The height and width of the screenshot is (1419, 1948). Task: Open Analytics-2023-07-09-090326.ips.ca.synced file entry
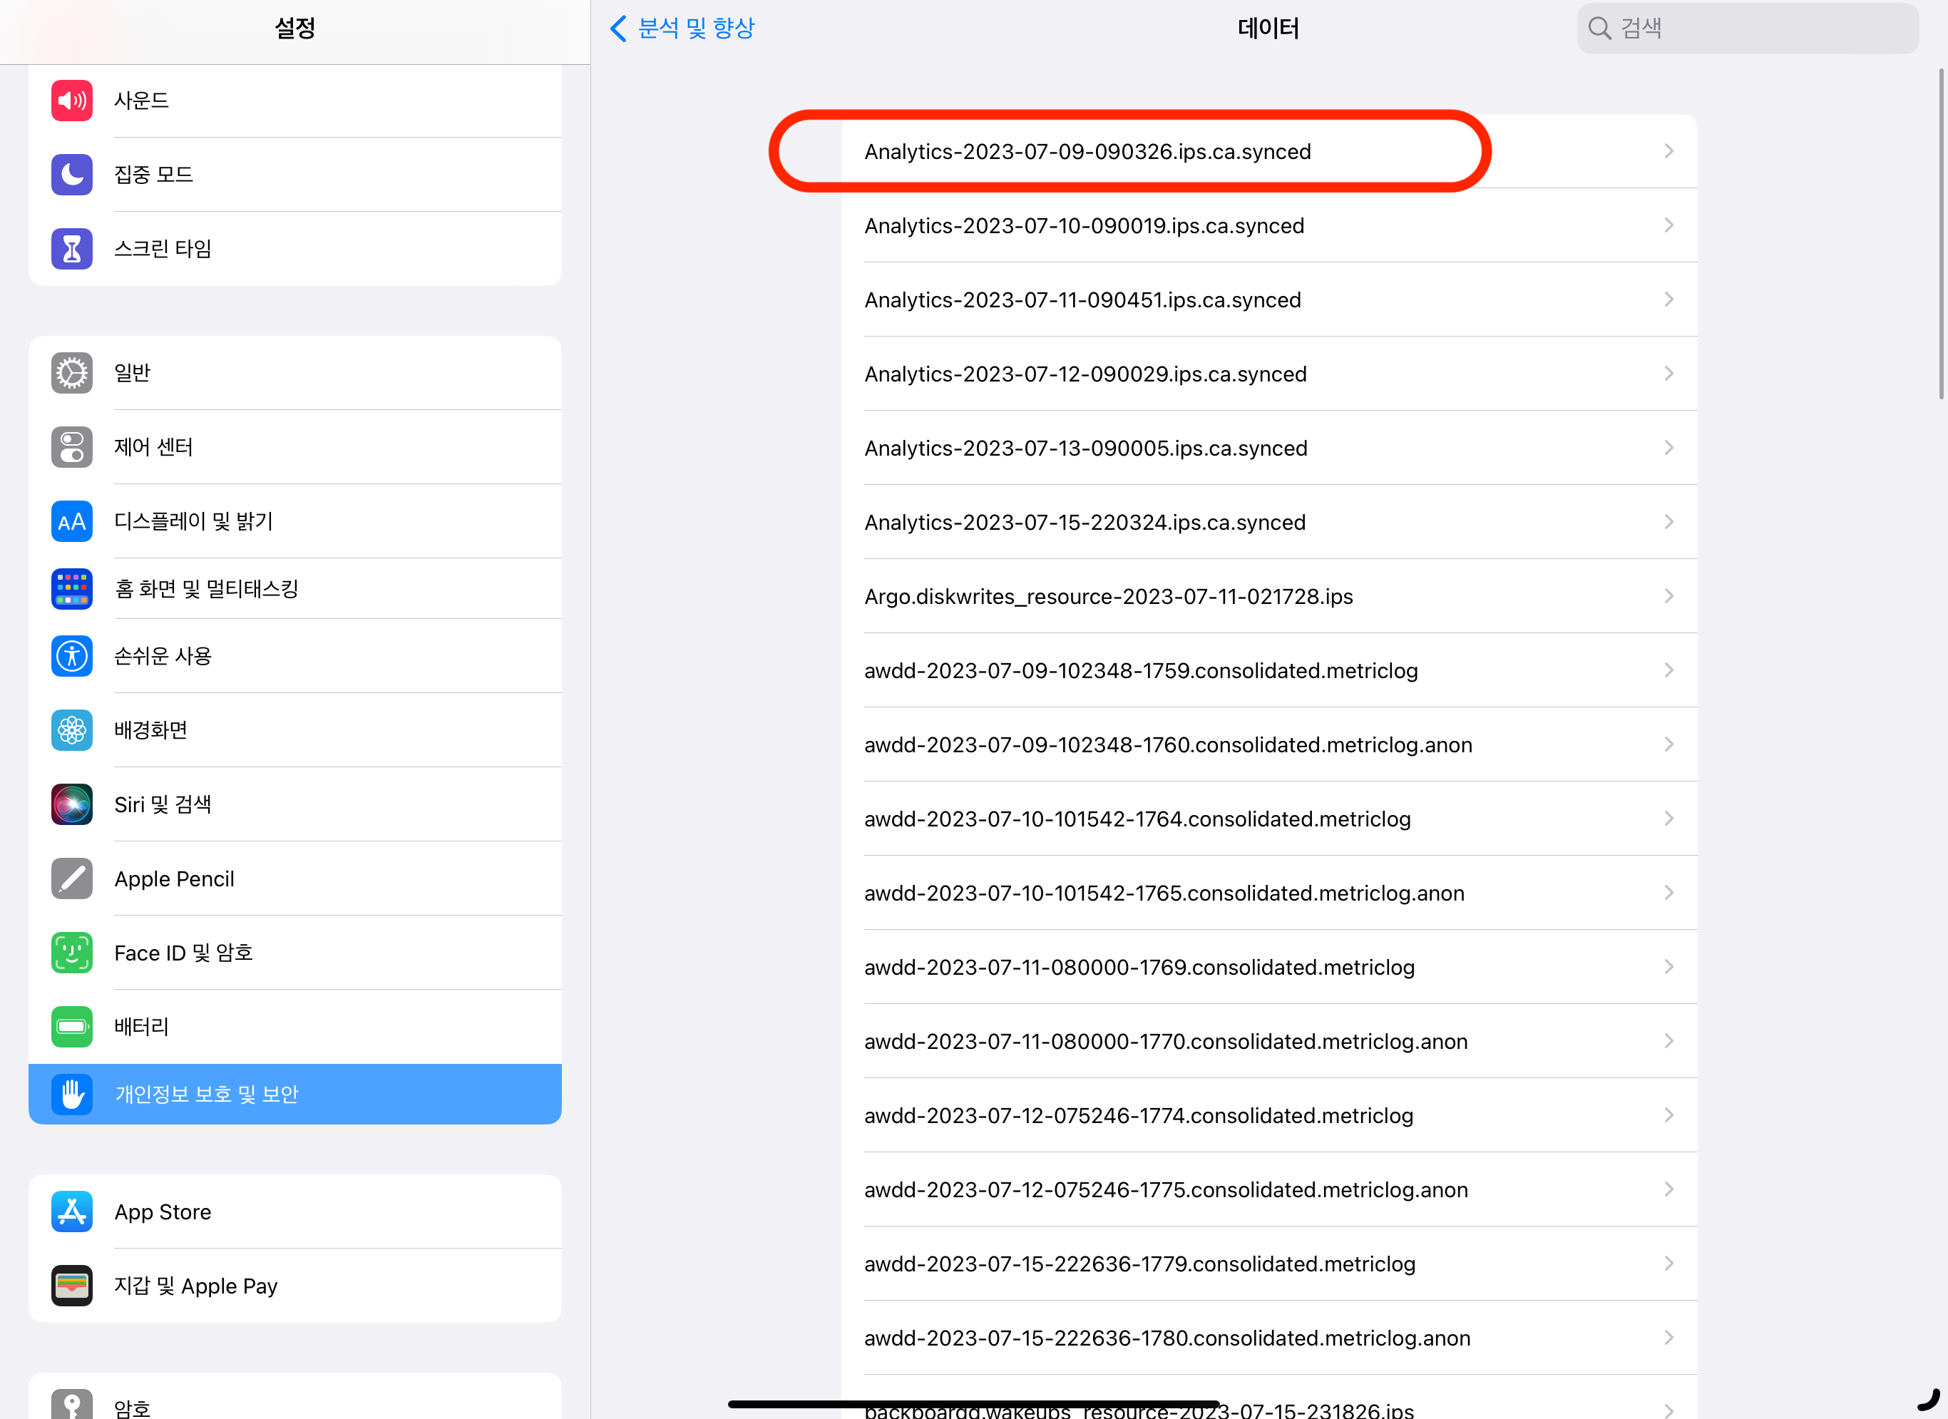click(1087, 152)
